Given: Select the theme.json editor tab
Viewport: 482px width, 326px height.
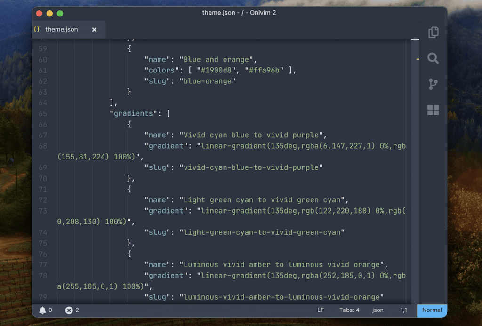Looking at the screenshot, I should pos(61,29).
